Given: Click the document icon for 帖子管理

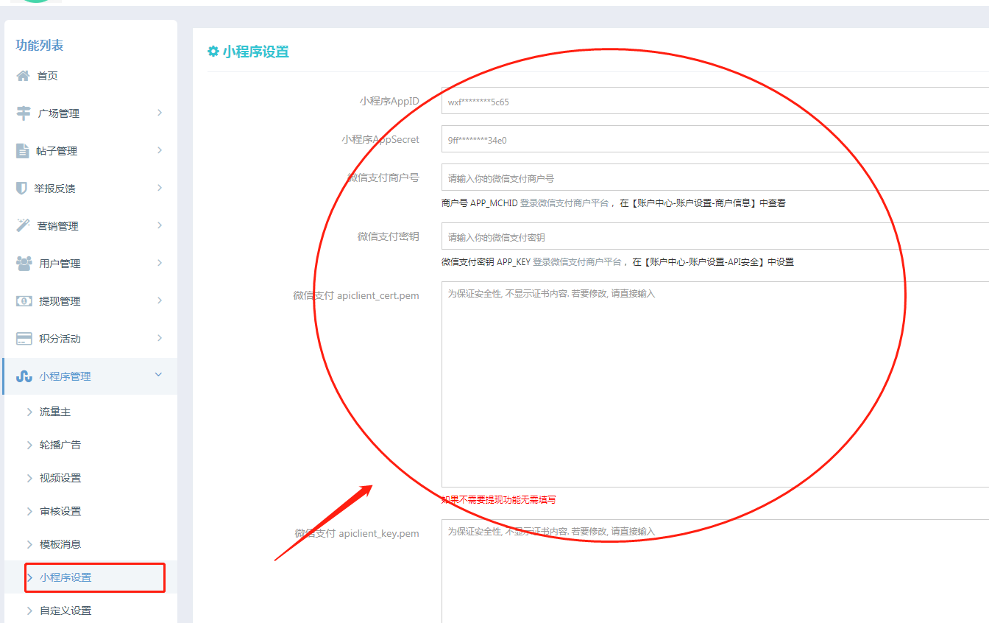Looking at the screenshot, I should coord(23,151).
